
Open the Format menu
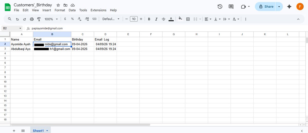point(60,10)
